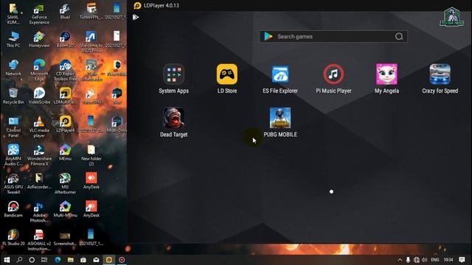Open My Angela game
The image size is (472, 265).
pos(386,74)
